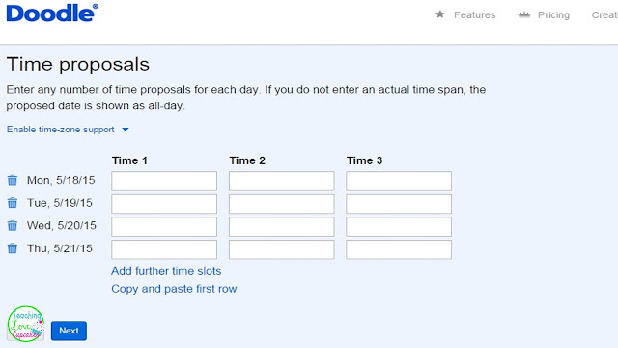The height and width of the screenshot is (348, 618).
Task: Remove Wed, 5/20/15 using its trash icon
Action: point(13,225)
